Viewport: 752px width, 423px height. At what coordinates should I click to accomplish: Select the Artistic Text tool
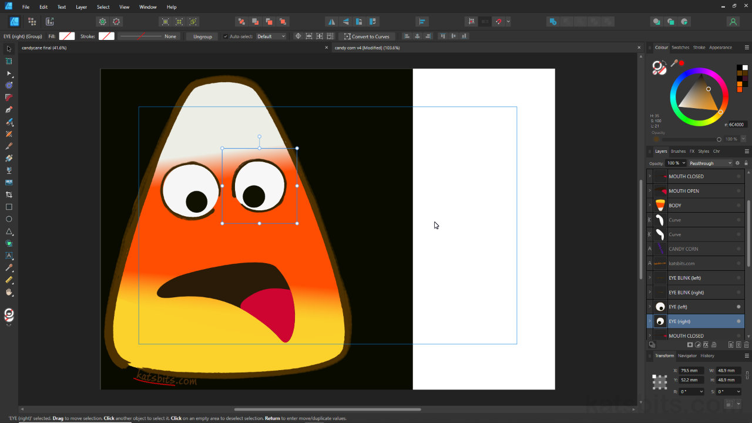(9, 256)
